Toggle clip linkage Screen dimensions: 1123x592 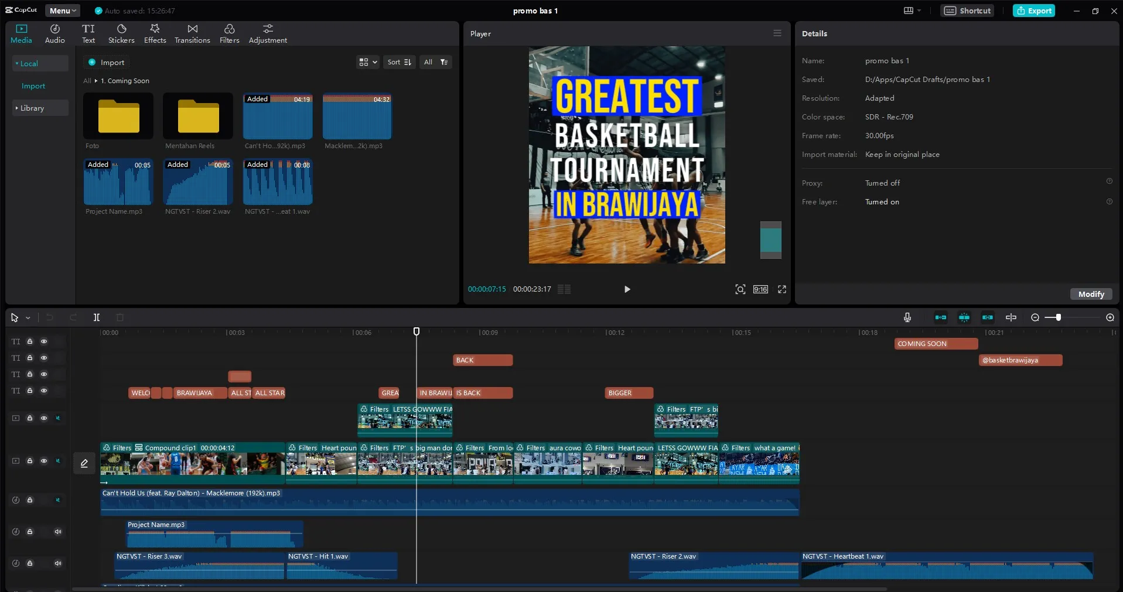pyautogui.click(x=988, y=317)
